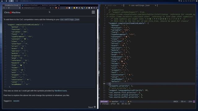The height and width of the screenshot is (111, 198).
Task: Open a new browser tab with plus button
Action: click(59, 5)
